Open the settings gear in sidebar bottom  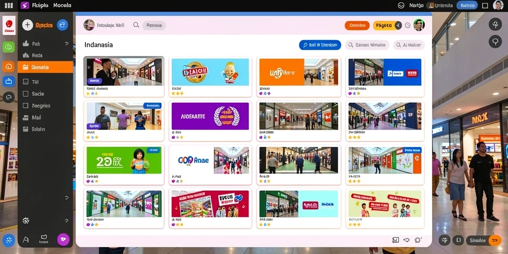point(26,221)
